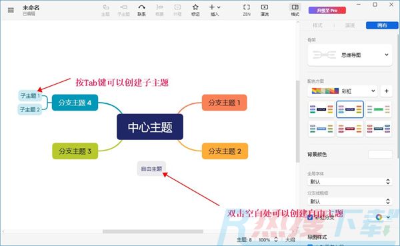
Task: Select the 中心主题 central topic node
Action: coord(150,127)
